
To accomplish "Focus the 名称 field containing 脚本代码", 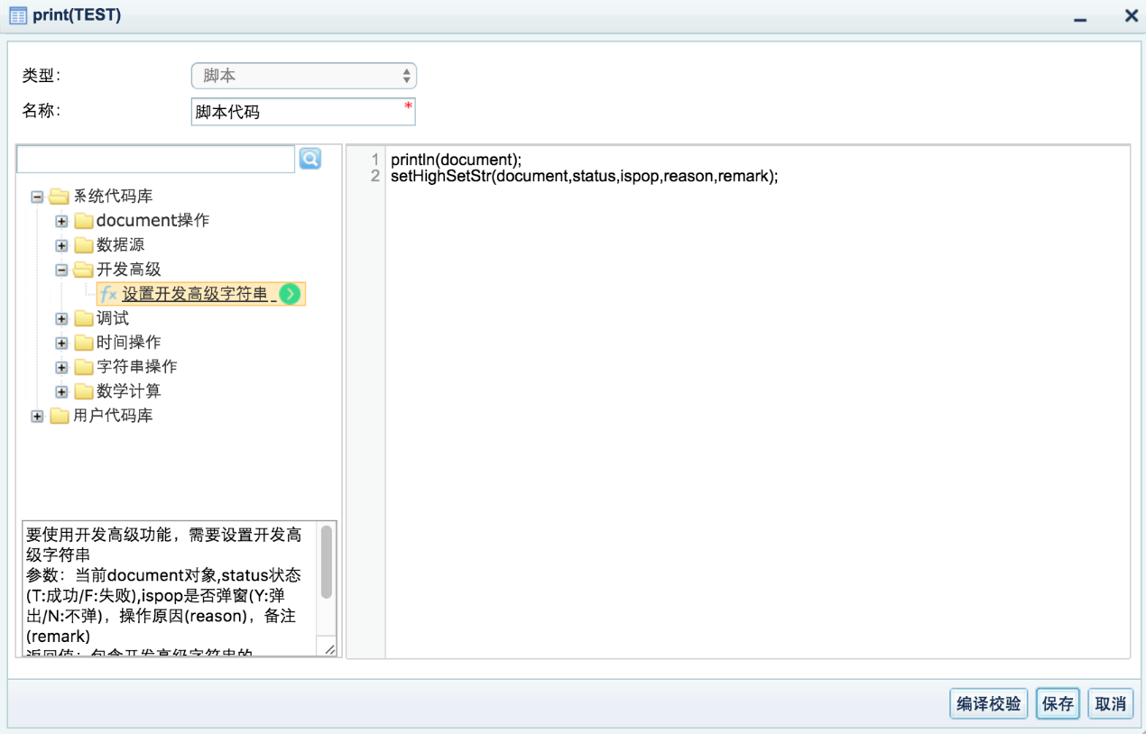I will (x=303, y=112).
